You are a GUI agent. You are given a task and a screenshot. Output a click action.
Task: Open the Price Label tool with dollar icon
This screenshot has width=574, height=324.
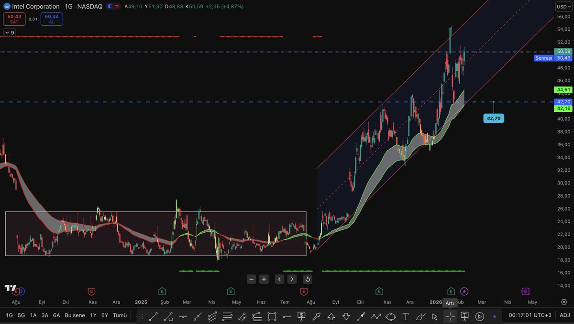[x=302, y=316]
